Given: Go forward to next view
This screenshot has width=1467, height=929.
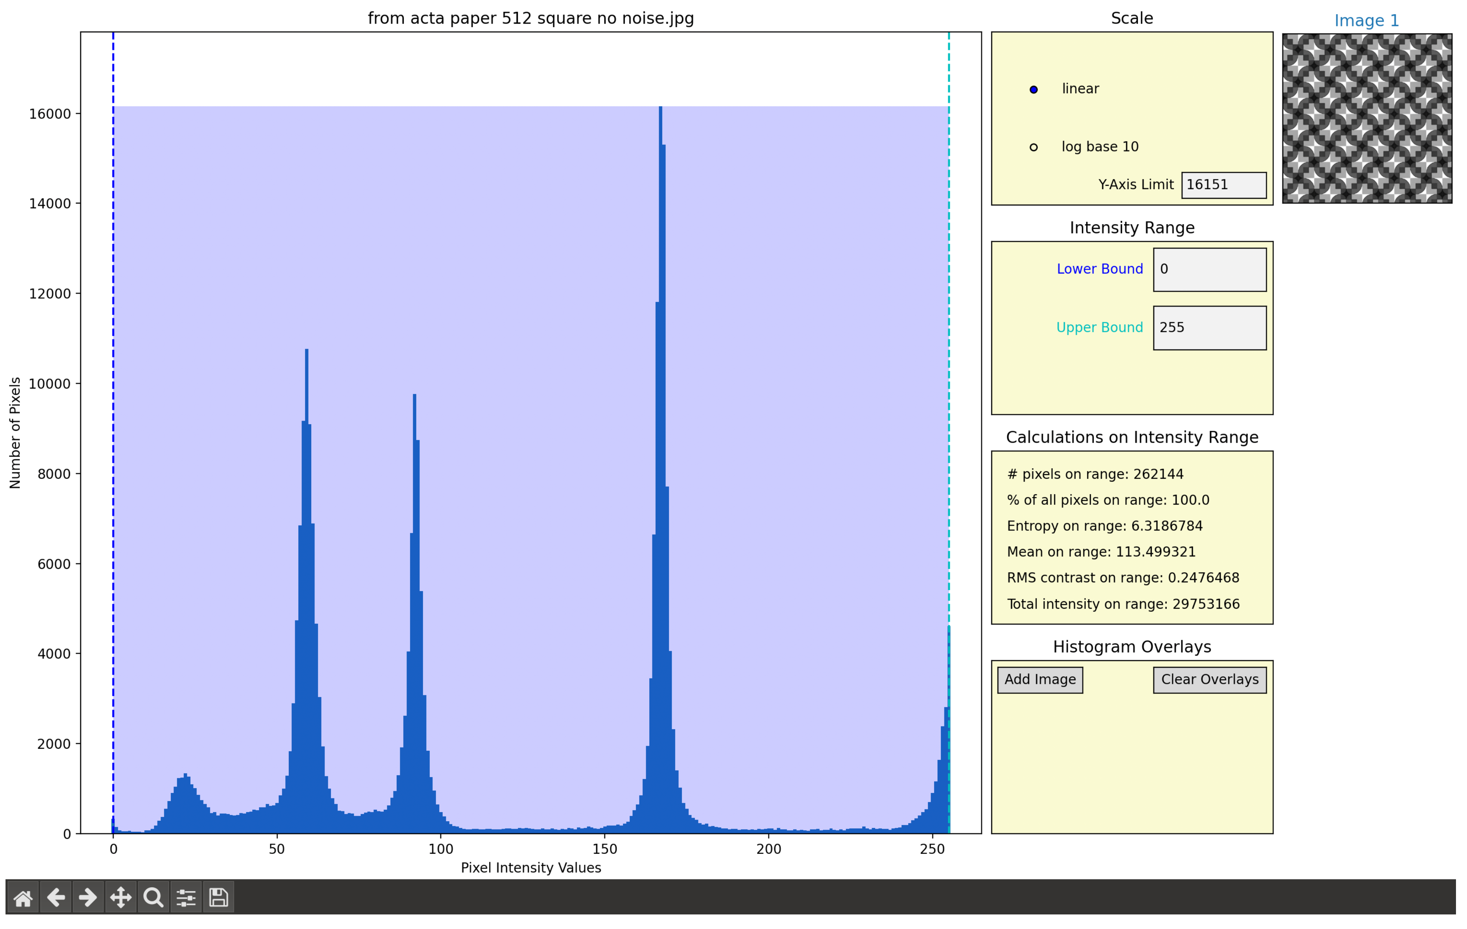Looking at the screenshot, I should [x=88, y=897].
